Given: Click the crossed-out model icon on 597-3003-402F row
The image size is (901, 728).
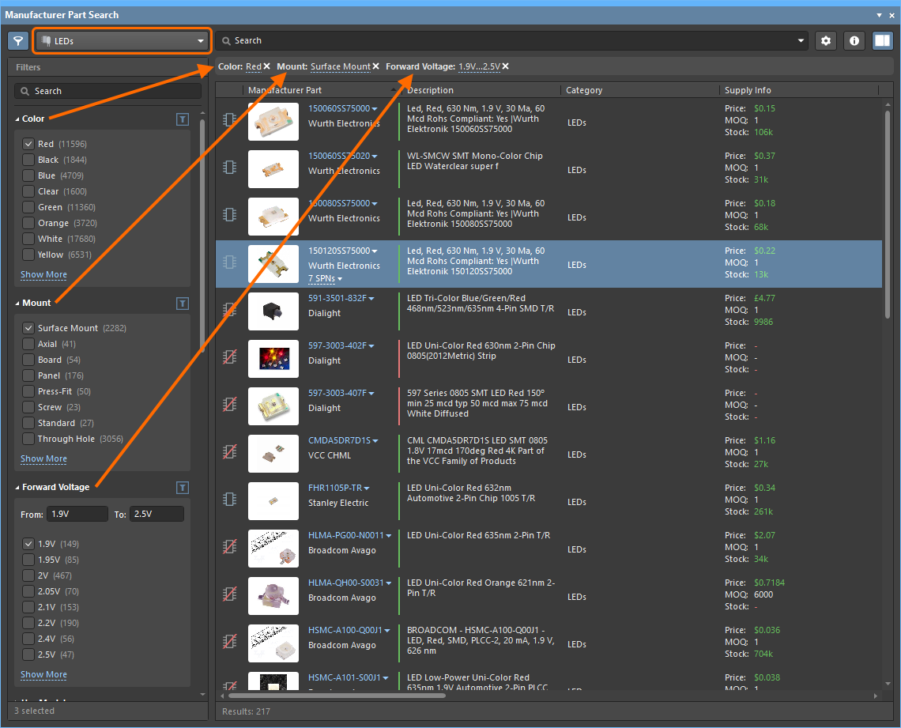Looking at the screenshot, I should tap(229, 358).
